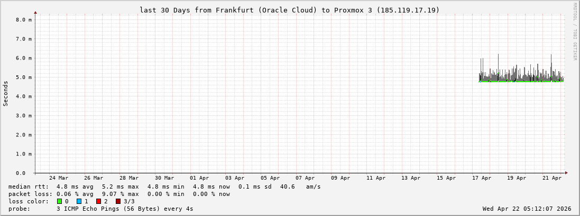580x216 pixels.
Task: Select the 24 Mar date marker
Action: point(58,178)
